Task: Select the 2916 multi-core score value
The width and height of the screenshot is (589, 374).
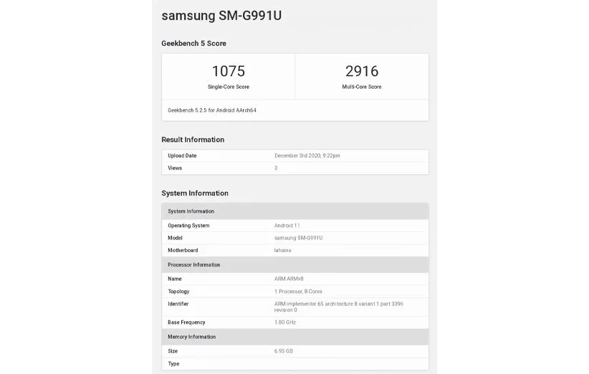Action: click(361, 71)
